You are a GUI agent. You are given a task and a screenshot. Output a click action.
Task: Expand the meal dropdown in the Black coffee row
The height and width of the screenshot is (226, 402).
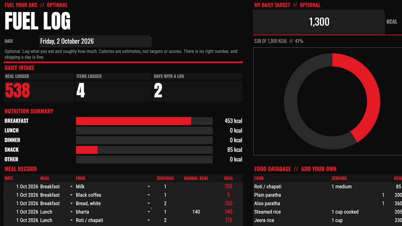[71, 195]
